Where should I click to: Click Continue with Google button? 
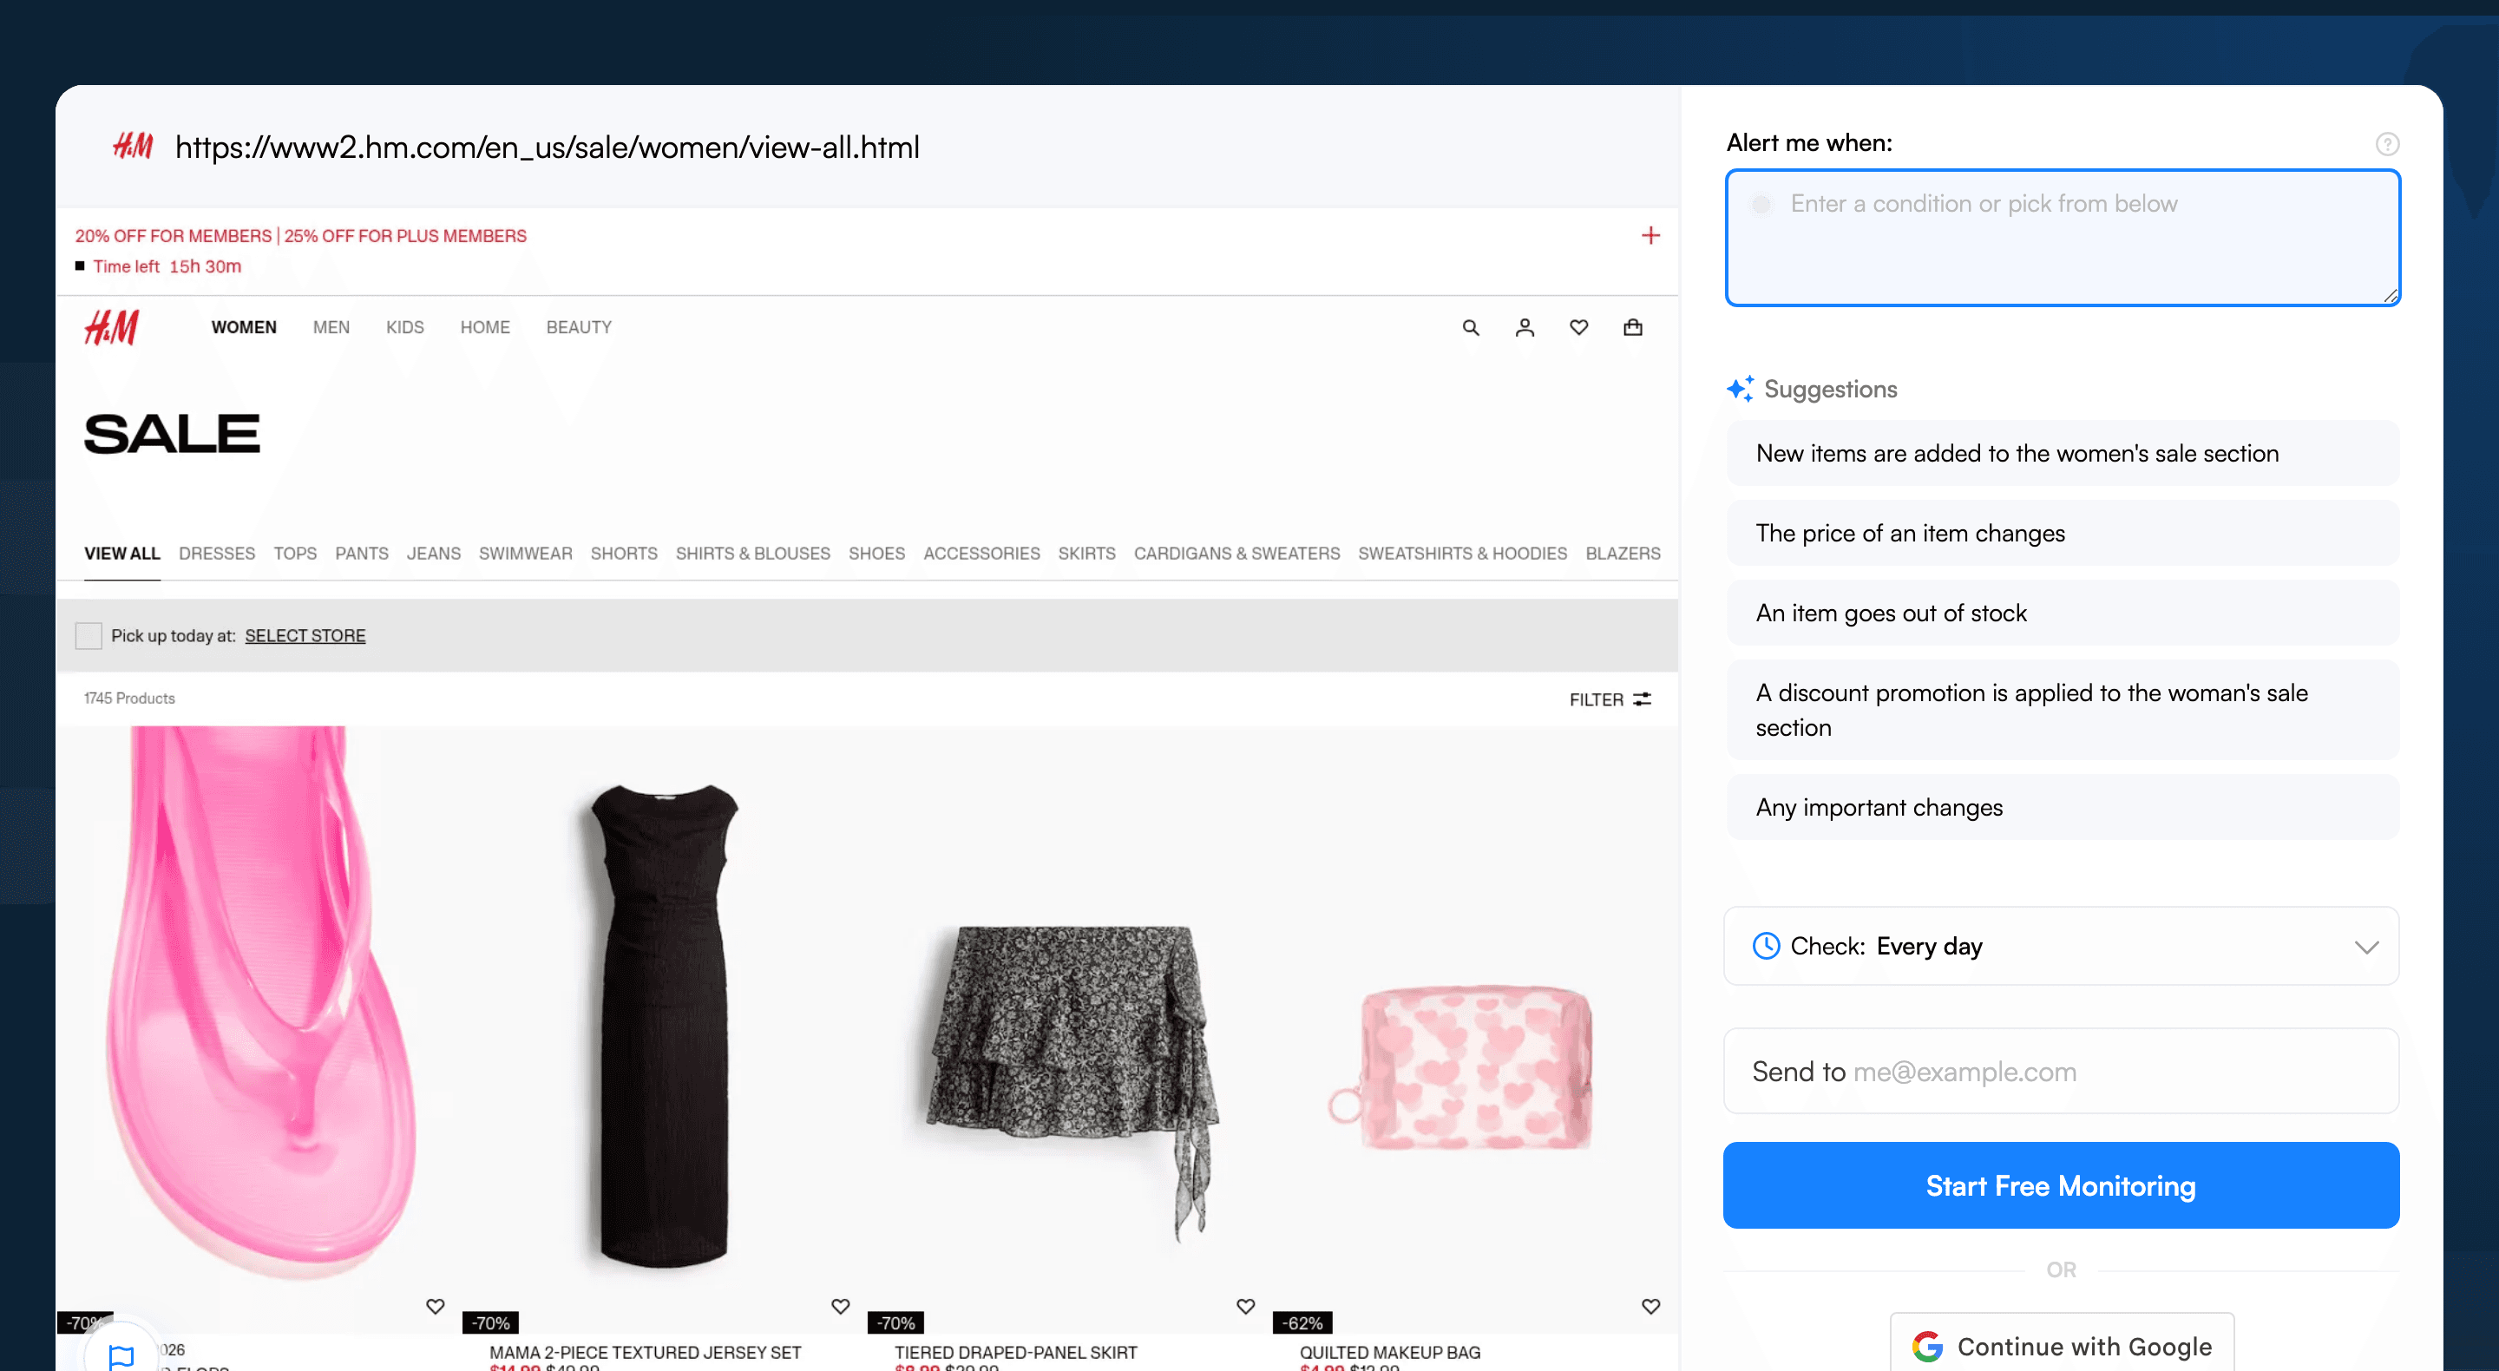2062,1346
